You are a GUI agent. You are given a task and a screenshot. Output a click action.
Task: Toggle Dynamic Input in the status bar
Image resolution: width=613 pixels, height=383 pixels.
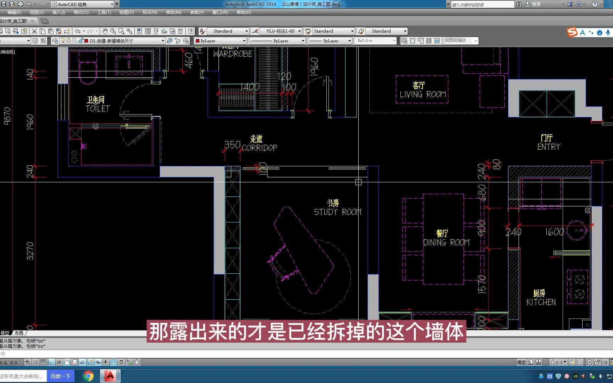[x=98, y=362]
